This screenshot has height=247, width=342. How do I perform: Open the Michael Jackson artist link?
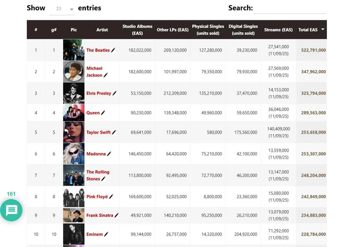coord(94,72)
